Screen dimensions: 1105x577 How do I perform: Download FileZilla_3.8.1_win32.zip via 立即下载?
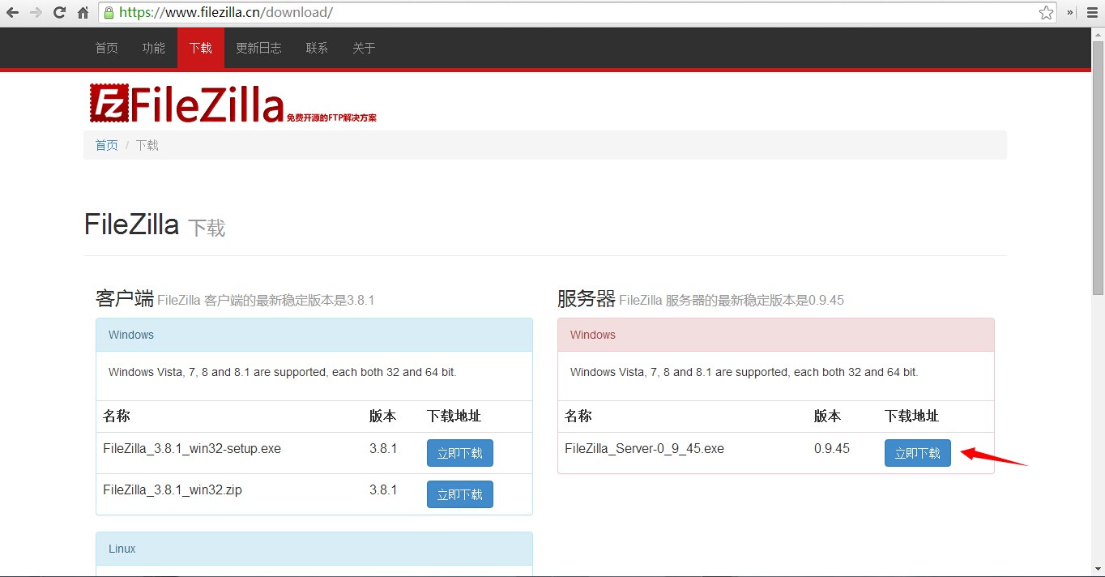pyautogui.click(x=460, y=494)
